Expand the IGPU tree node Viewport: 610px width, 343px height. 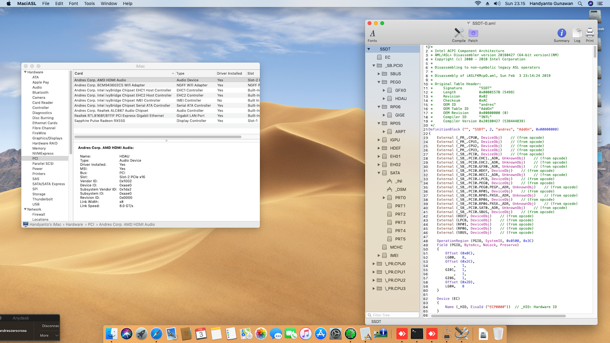point(379,140)
